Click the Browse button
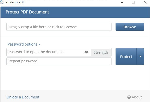Image resolution: width=150 pixels, height=102 pixels. pos(130,27)
